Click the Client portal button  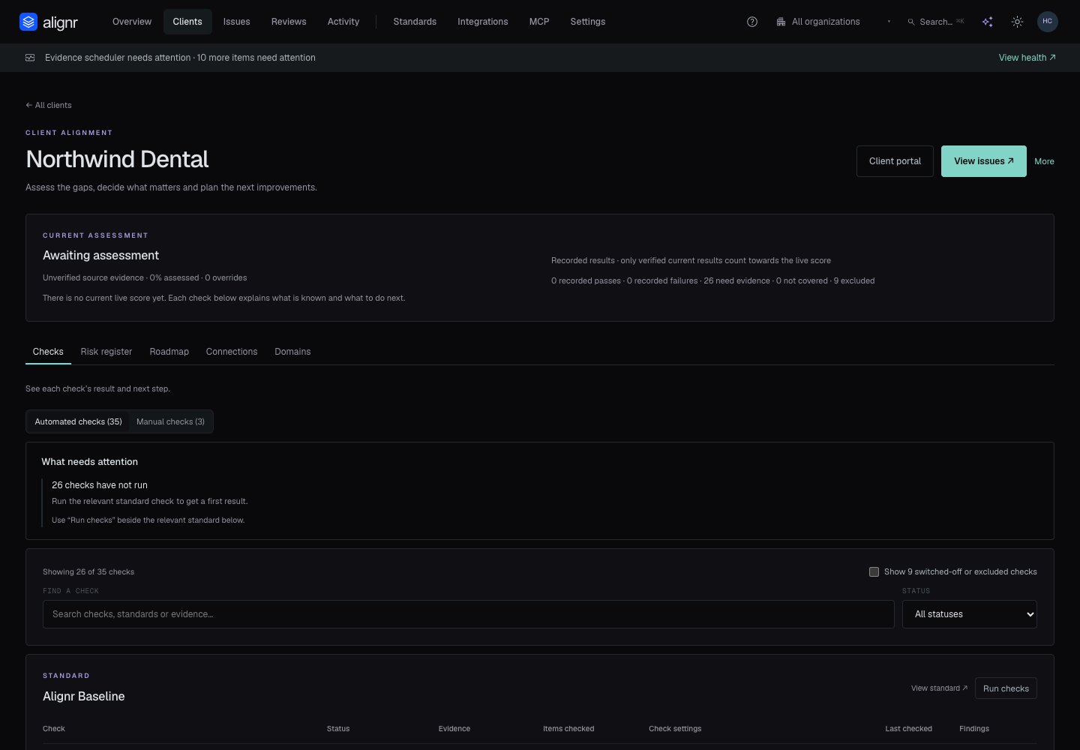(x=895, y=161)
